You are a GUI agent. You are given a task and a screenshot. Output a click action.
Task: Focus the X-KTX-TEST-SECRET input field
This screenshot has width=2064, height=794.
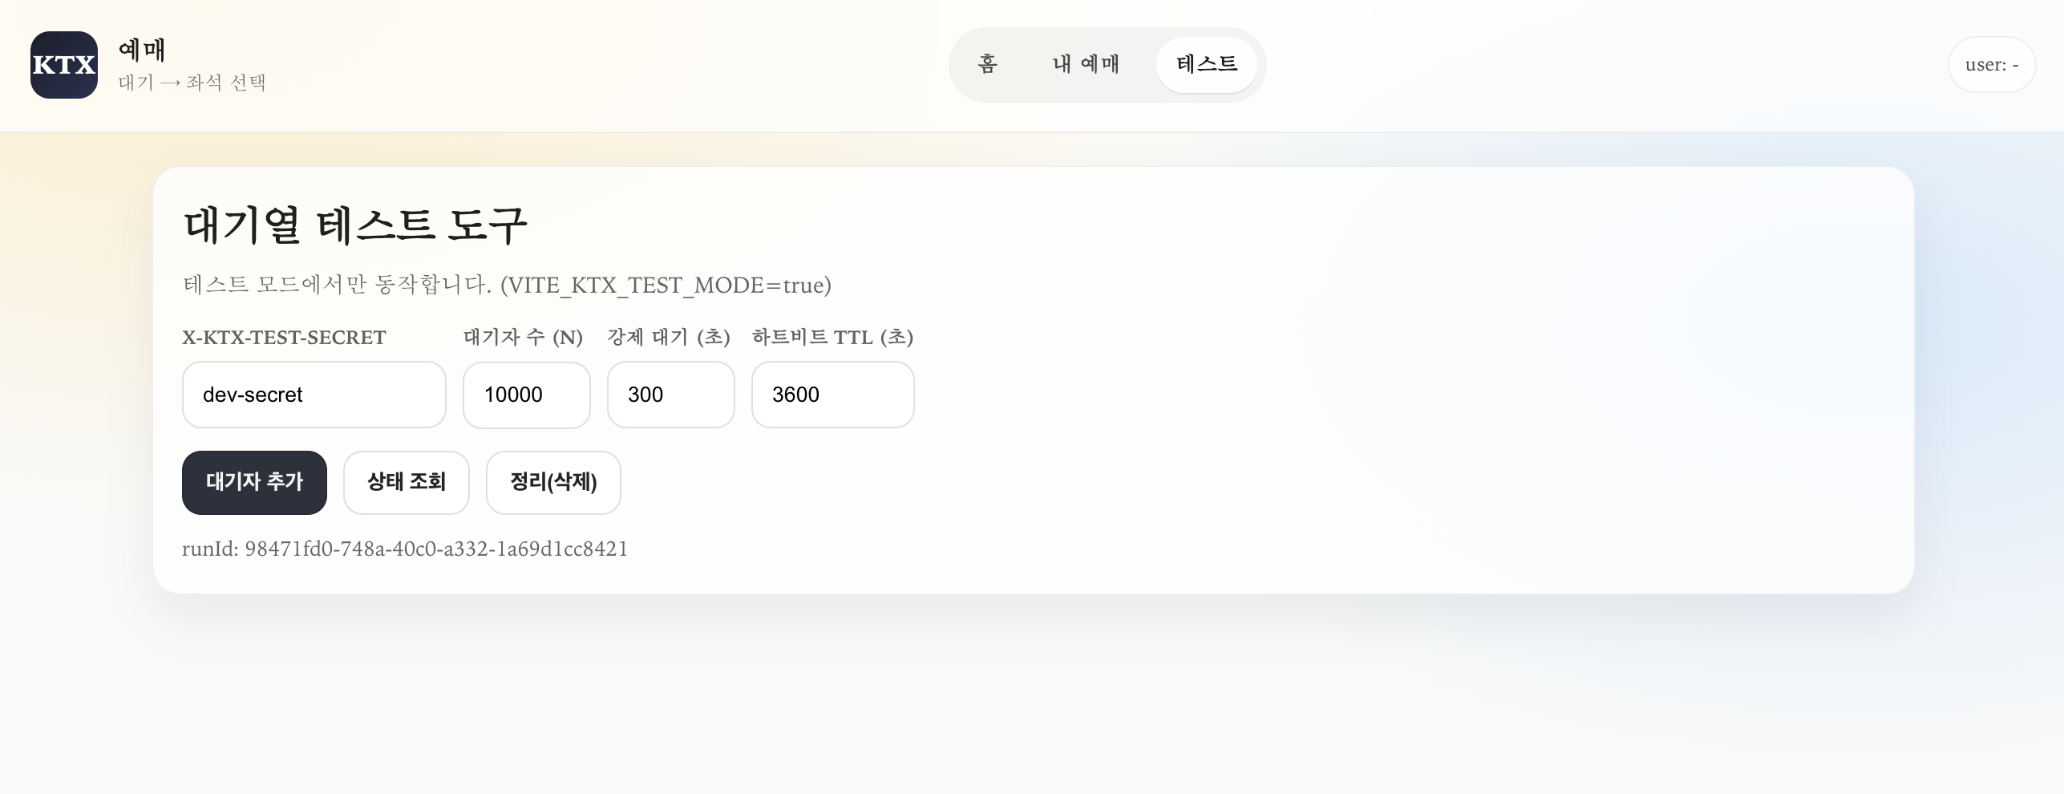click(314, 395)
